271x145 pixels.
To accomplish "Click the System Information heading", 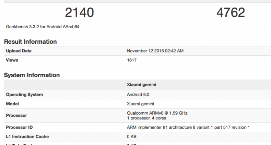I will (x=32, y=75).
